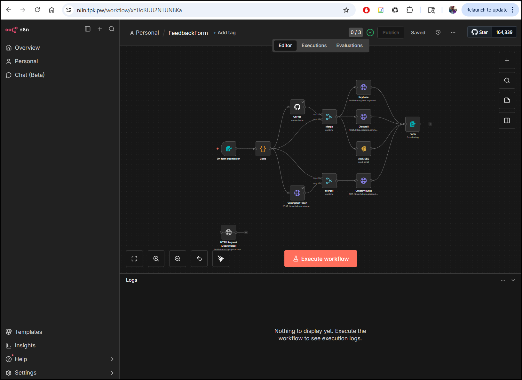Expand the Settings submenu
Viewport: 522px width, 380px height.
coord(112,373)
